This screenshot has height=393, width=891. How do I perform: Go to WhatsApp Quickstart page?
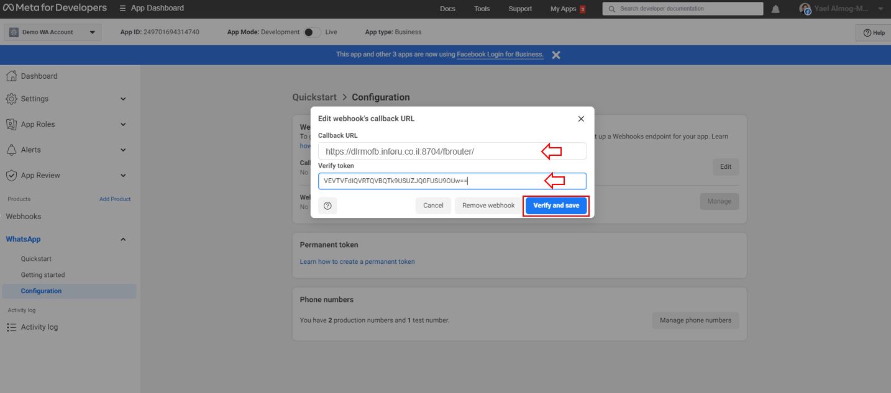36,259
